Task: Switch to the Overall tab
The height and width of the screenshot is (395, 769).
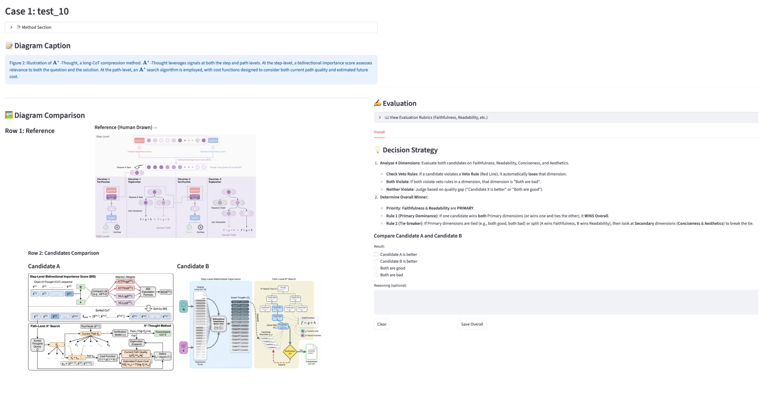Action: click(x=379, y=132)
